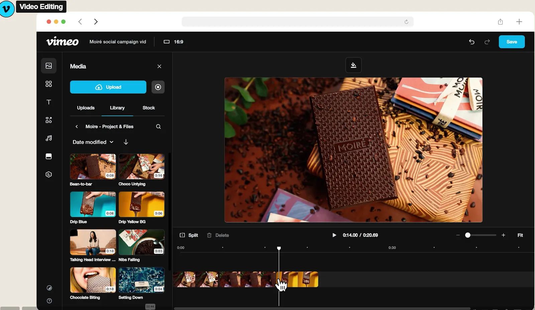This screenshot has height=310, width=535.
Task: Zoom in the timeline with plus
Action: (x=503, y=235)
